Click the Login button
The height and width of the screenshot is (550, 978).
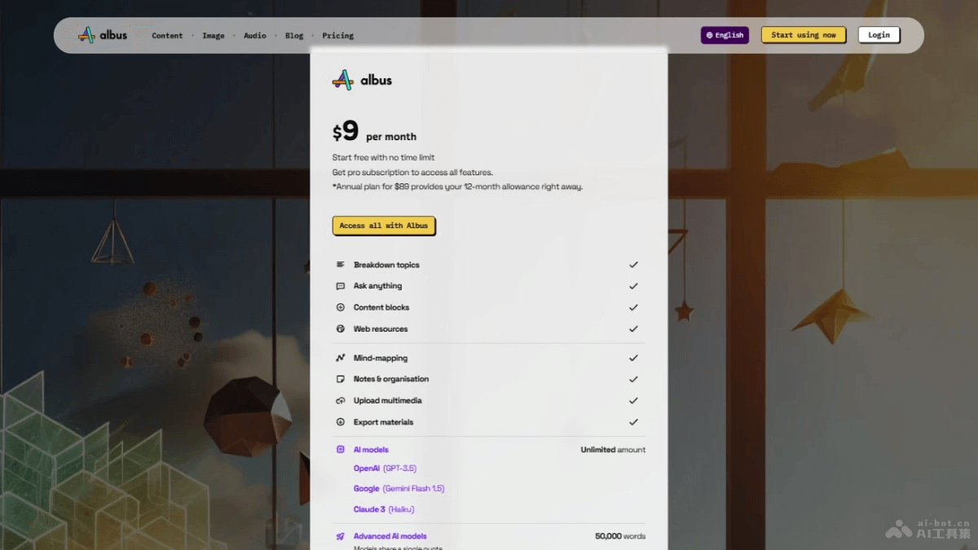(879, 35)
